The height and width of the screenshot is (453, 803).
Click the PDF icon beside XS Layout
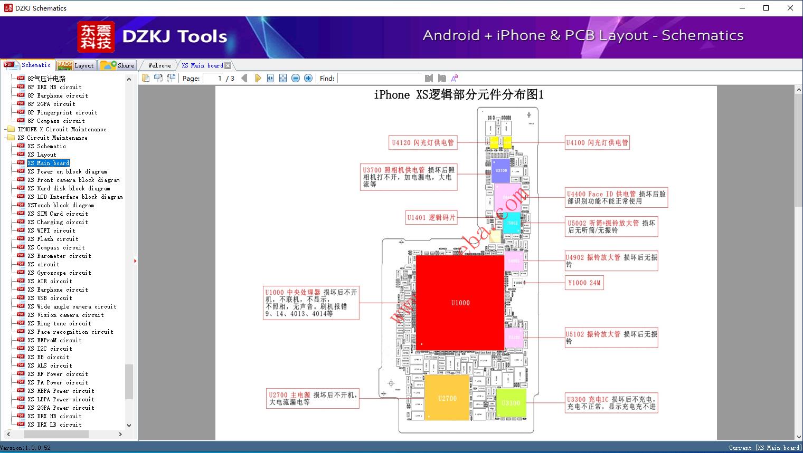click(x=21, y=155)
